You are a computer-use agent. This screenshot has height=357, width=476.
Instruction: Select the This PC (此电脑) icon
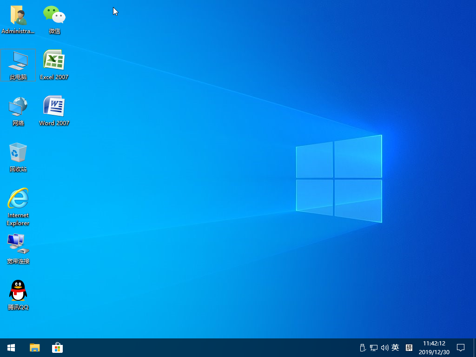coord(18,65)
